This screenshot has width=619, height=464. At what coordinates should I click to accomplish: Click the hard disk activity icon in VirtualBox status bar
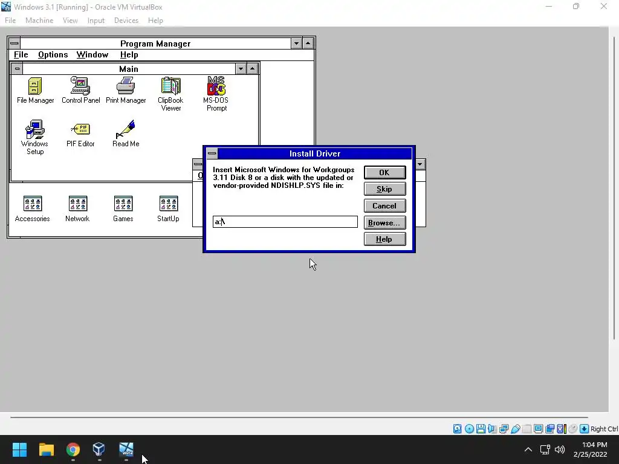click(457, 429)
